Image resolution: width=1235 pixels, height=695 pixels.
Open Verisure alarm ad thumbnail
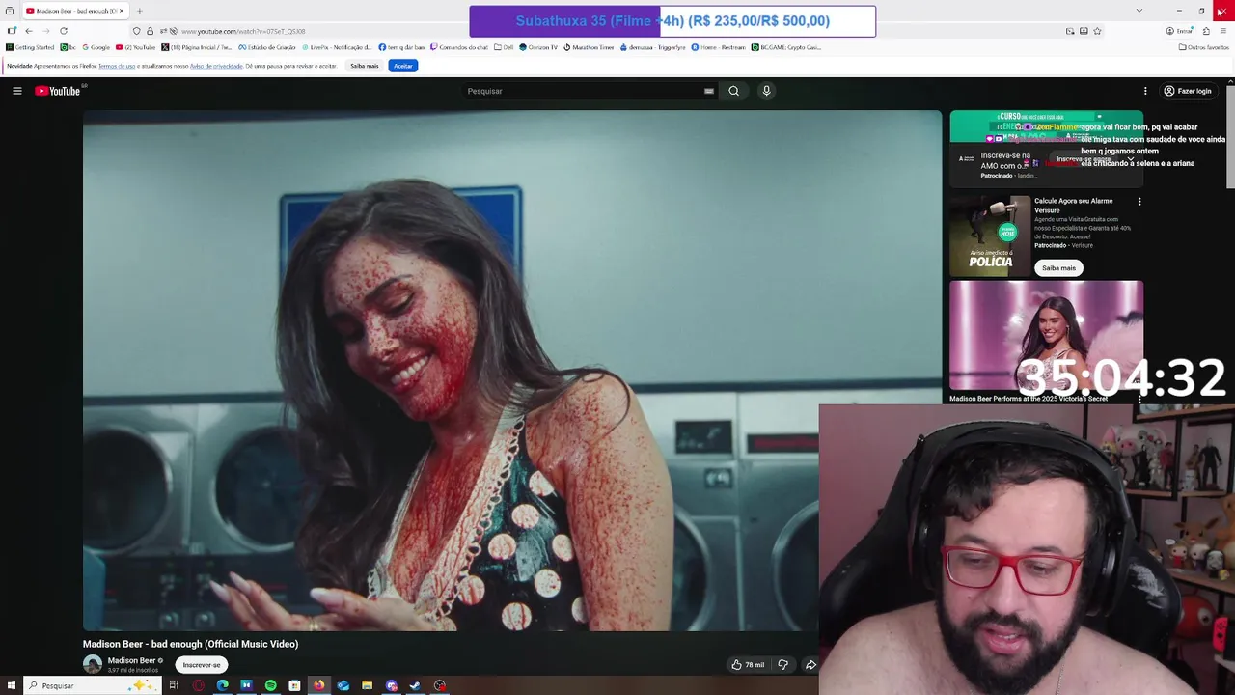click(990, 236)
